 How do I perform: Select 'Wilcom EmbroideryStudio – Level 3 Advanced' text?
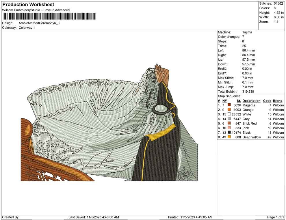click(36, 10)
